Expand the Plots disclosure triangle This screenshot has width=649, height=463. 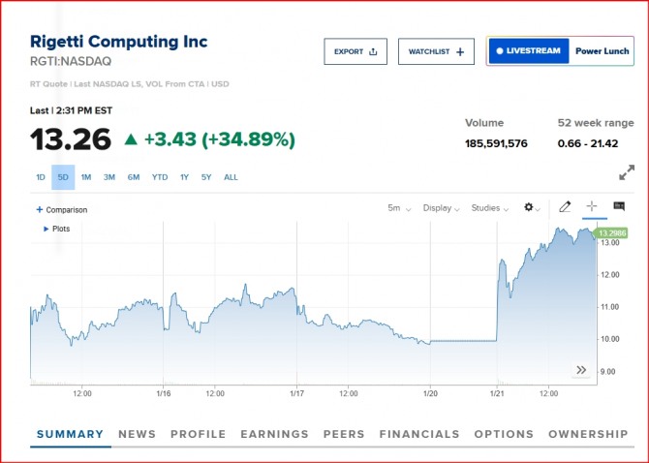click(46, 229)
